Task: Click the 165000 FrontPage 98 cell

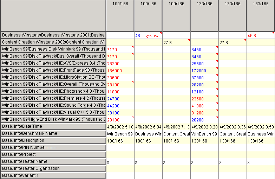Action: [x=120, y=71]
